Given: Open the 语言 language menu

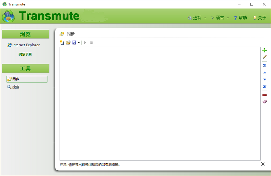Looking at the screenshot, I should pyautogui.click(x=220, y=18).
